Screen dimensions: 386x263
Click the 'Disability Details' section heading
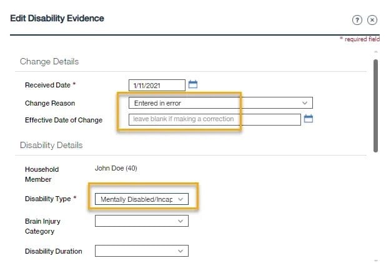[x=51, y=146]
